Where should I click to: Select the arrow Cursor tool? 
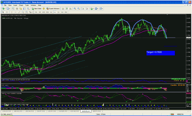(3, 12)
